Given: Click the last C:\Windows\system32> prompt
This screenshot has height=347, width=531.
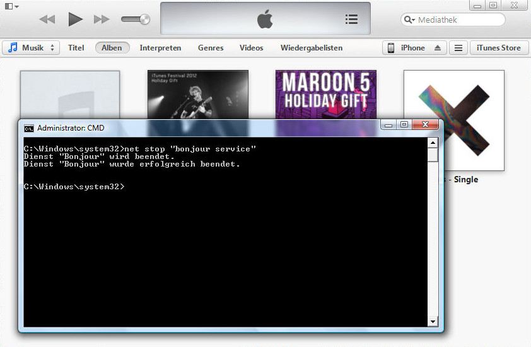Looking at the screenshot, I should 74,187.
